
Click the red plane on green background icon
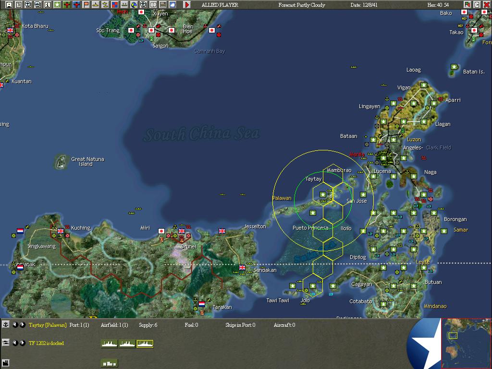click(66, 4)
